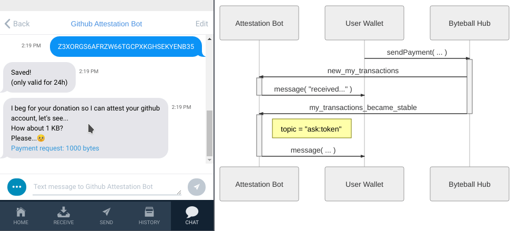The width and height of the screenshot is (518, 231).
Task: Click the 'How about 1 KB?' line
Action: point(37,128)
